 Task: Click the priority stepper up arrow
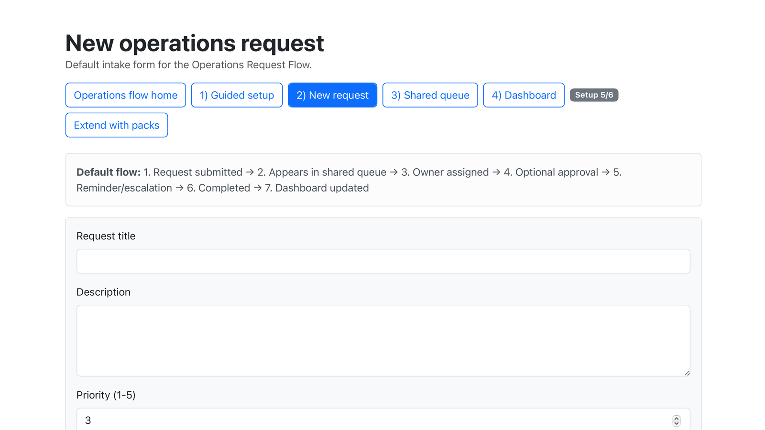click(677, 418)
